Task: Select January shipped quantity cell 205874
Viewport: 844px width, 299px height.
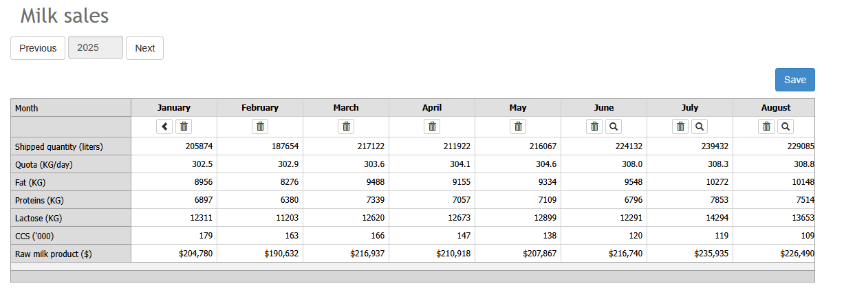Action: pos(174,146)
